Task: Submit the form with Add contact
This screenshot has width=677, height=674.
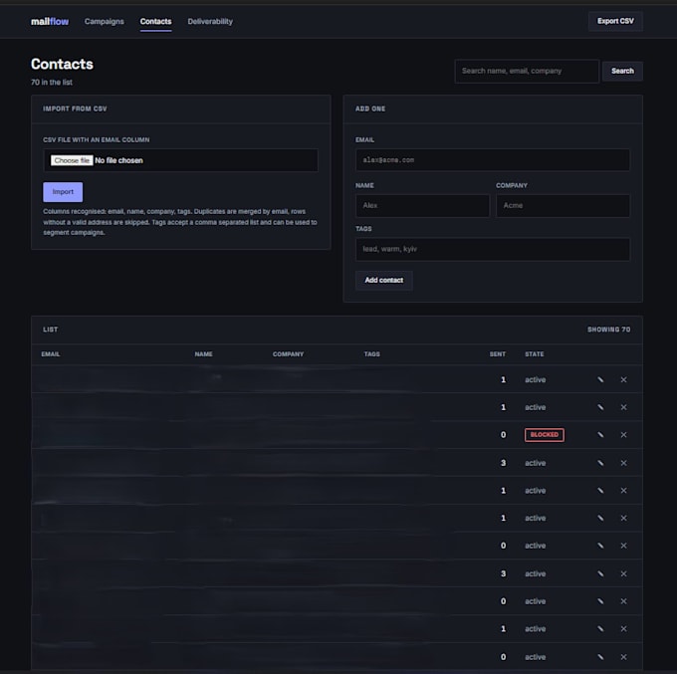Action: tap(384, 280)
